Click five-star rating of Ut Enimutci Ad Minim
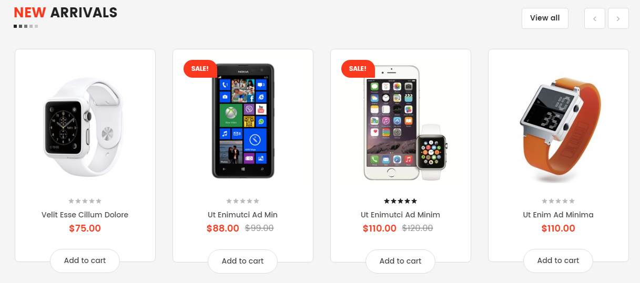 pyautogui.click(x=401, y=201)
